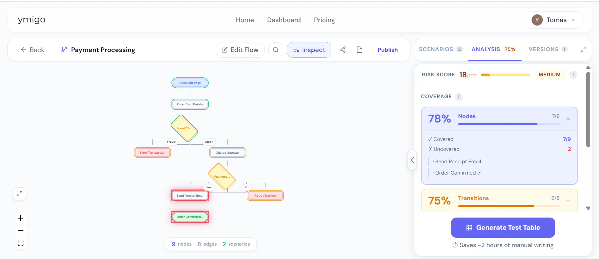Select the Send Receipt Email node on the canvas
Image resolution: width=599 pixels, height=259 pixels.
(x=190, y=196)
